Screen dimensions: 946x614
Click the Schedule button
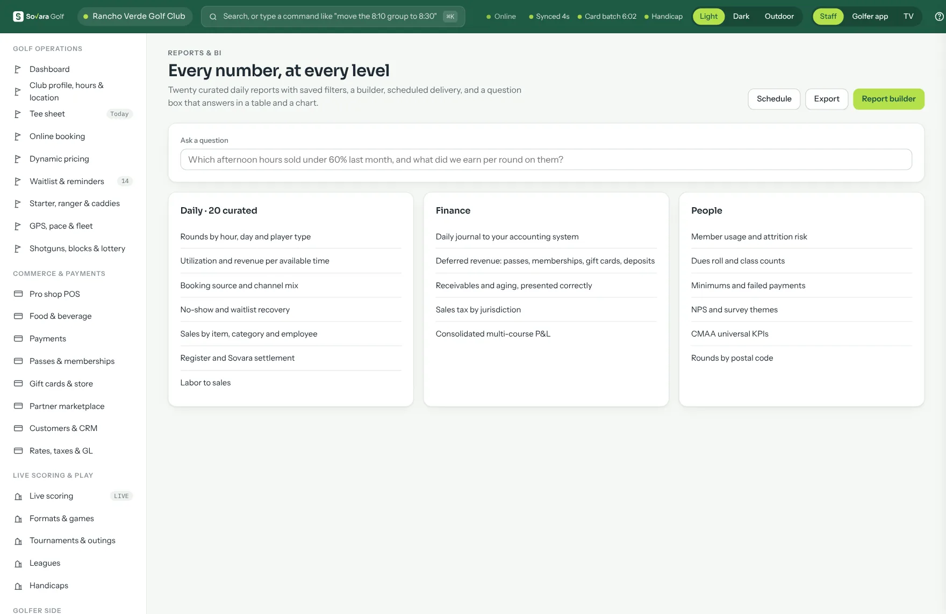(774, 99)
